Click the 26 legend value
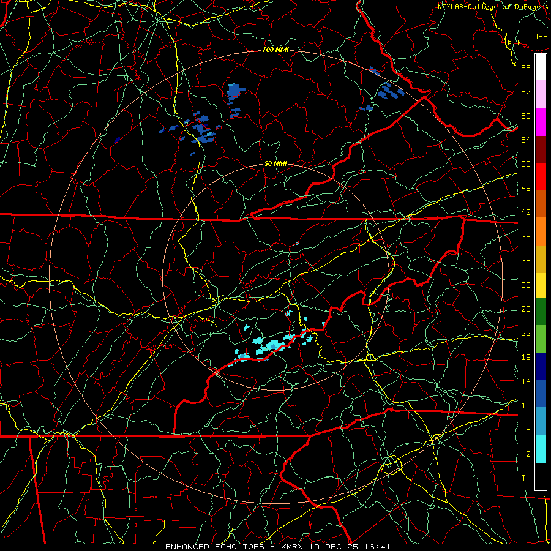This screenshot has width=551, height=551. point(526,309)
